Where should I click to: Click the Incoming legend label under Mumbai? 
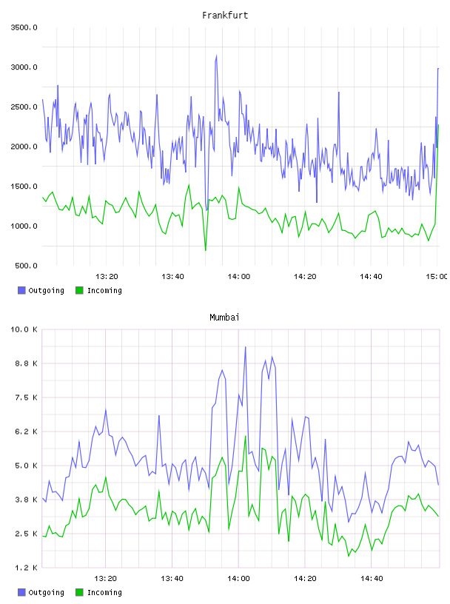(104, 593)
